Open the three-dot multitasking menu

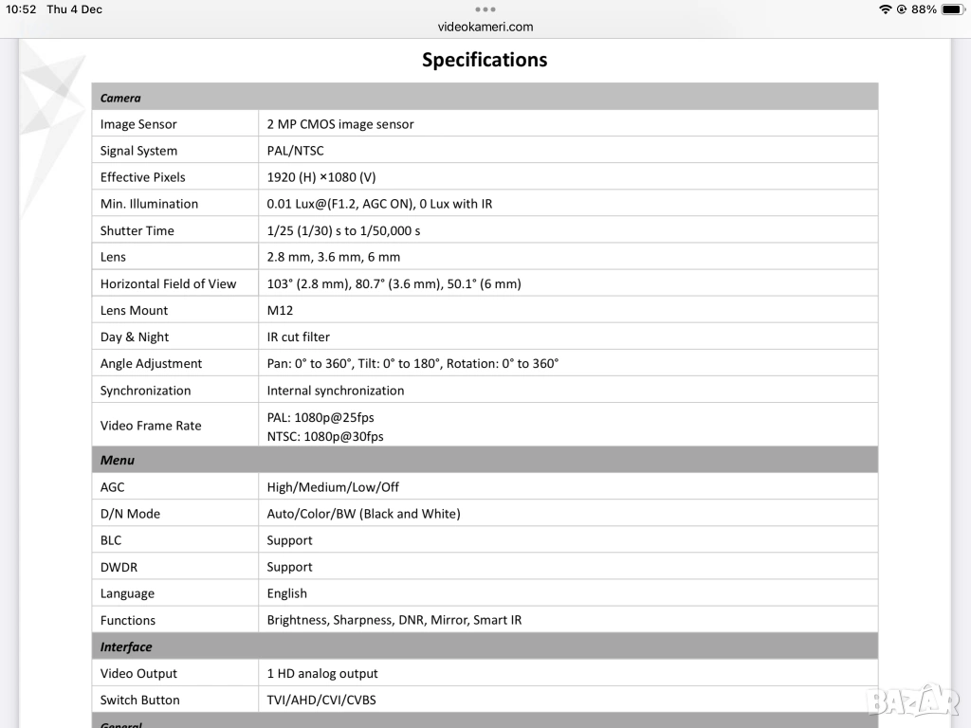pyautogui.click(x=485, y=9)
